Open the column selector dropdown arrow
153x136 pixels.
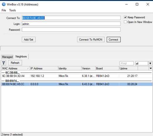point(151,68)
